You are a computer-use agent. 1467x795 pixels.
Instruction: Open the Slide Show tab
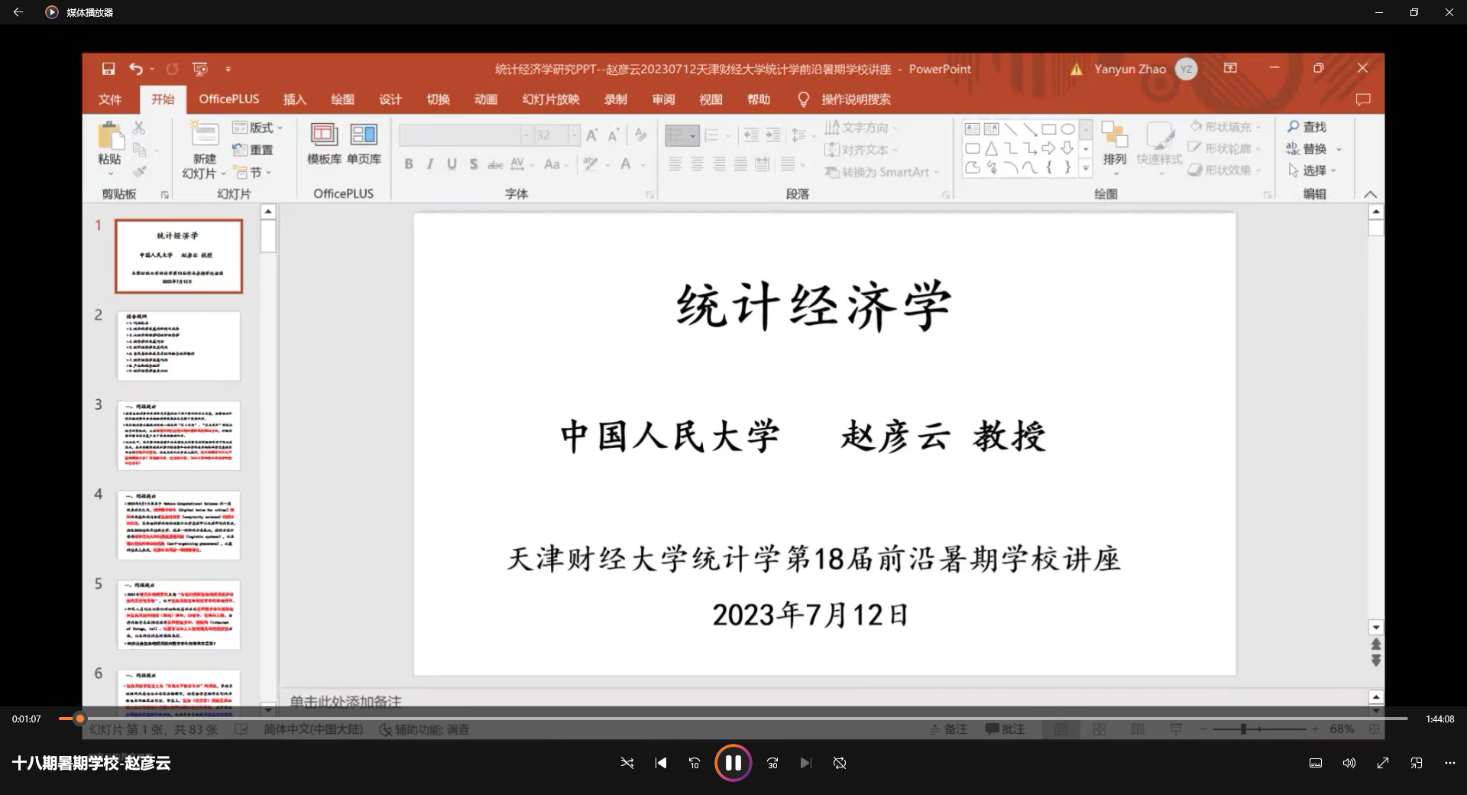click(551, 99)
